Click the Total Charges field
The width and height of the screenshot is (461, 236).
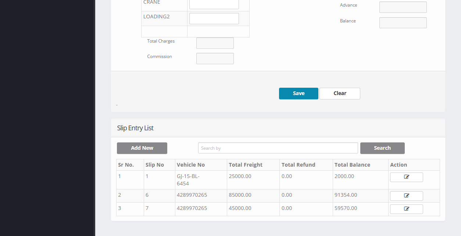[x=215, y=43]
